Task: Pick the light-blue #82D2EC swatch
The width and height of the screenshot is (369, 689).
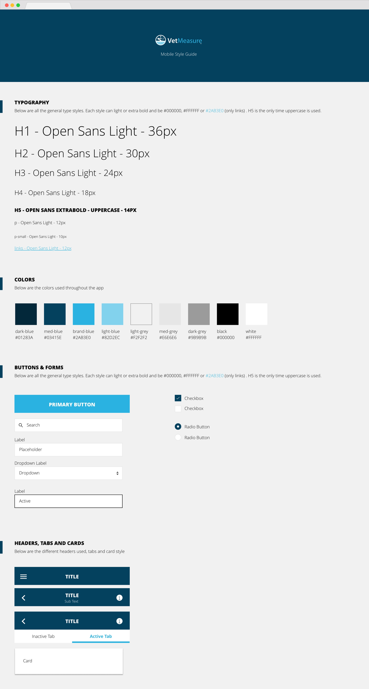Action: click(x=113, y=314)
